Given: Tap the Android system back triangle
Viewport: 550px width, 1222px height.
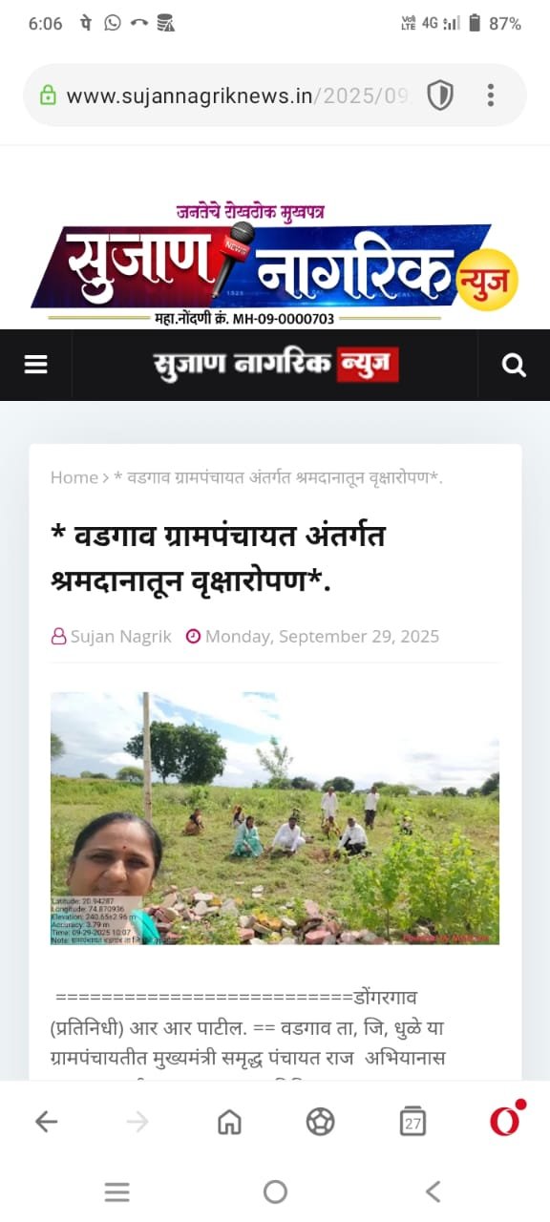Looking at the screenshot, I should point(434,1191).
